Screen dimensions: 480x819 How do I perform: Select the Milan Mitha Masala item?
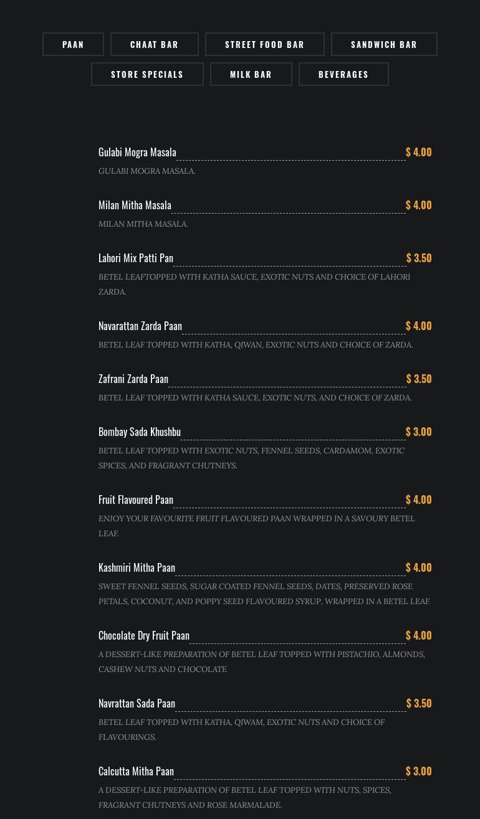point(135,205)
